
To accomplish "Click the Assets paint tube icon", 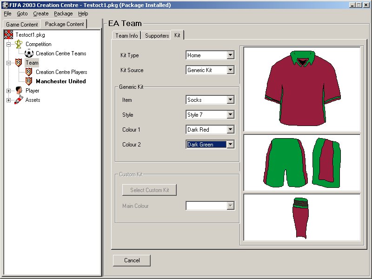I will (x=19, y=100).
